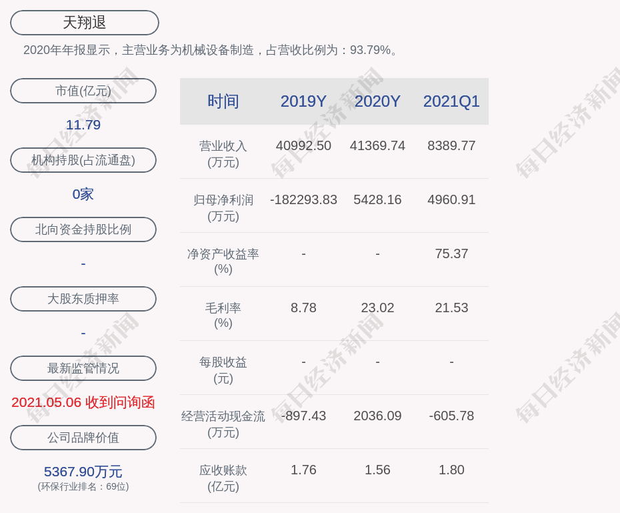
Task: Click the 应收账款 2021Q1 value 1.80
Action: [451, 470]
